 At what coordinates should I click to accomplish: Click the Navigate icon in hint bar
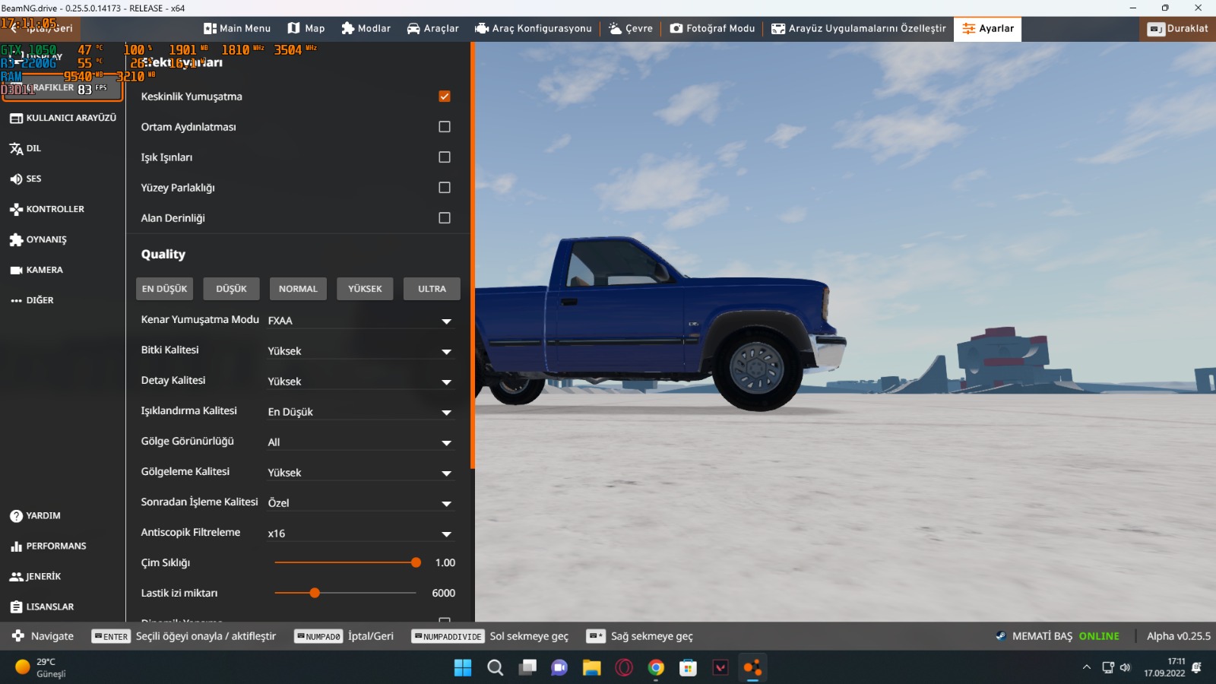18,636
